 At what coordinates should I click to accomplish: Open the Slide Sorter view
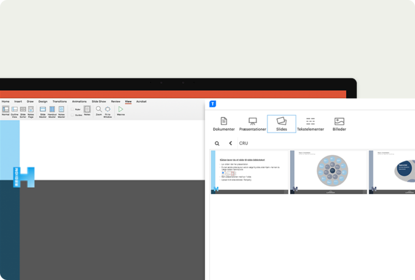[x=23, y=109]
